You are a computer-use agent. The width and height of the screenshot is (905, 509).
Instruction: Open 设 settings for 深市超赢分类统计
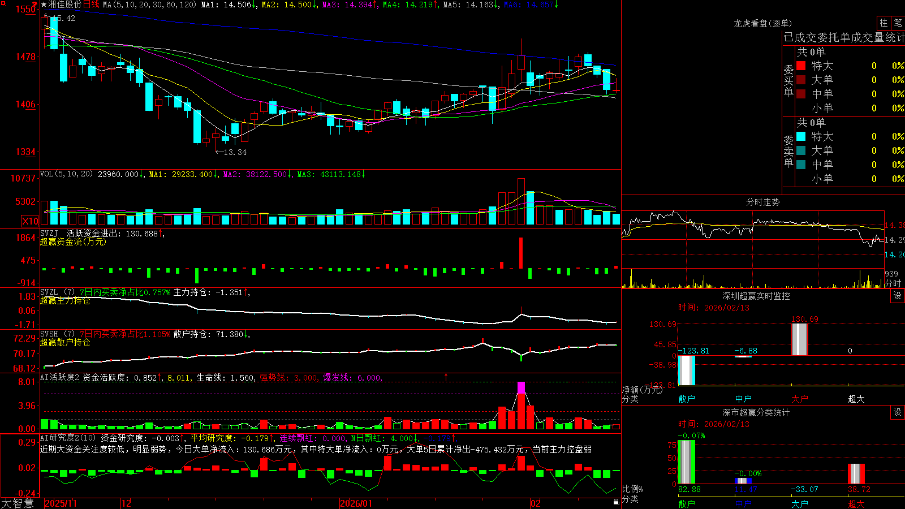[x=898, y=412]
